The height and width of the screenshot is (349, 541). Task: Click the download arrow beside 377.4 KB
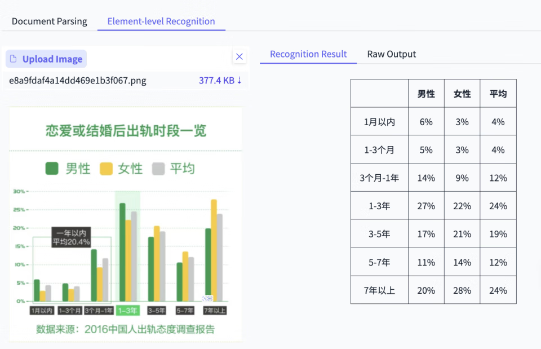pyautogui.click(x=240, y=80)
